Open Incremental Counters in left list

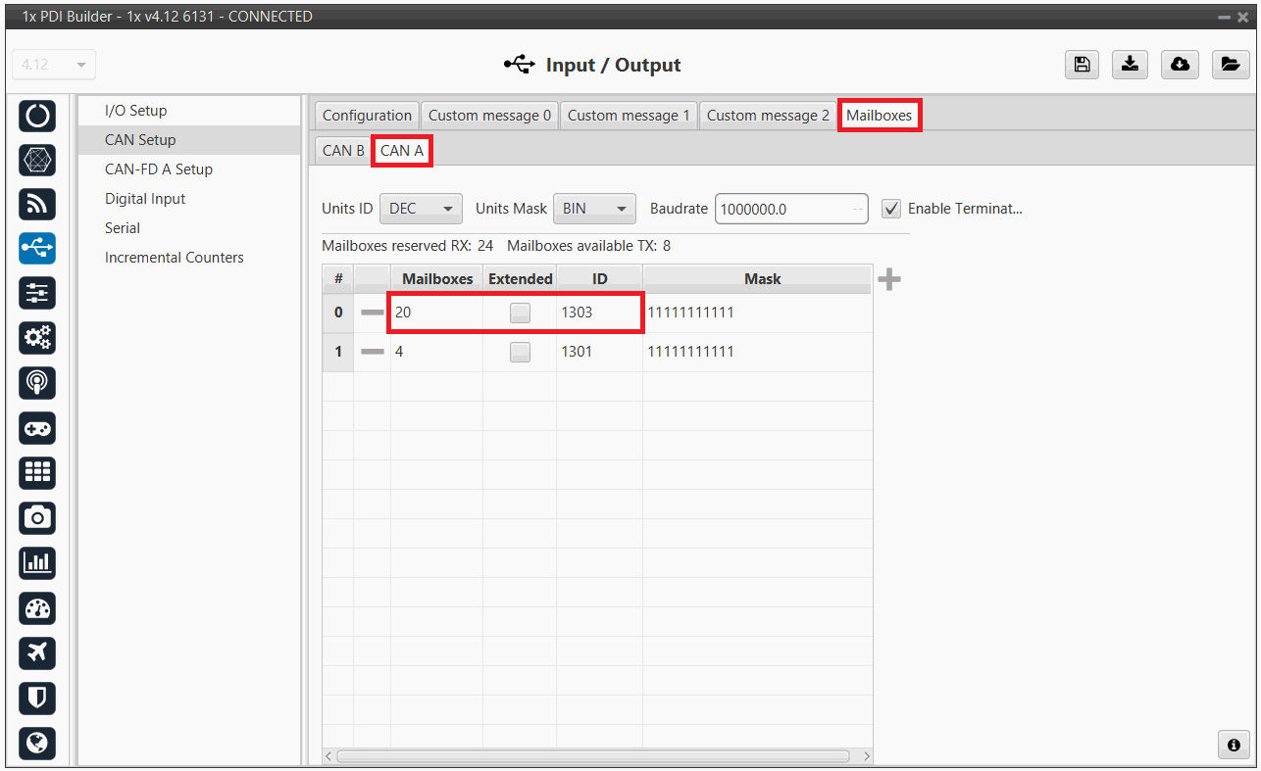tap(175, 258)
